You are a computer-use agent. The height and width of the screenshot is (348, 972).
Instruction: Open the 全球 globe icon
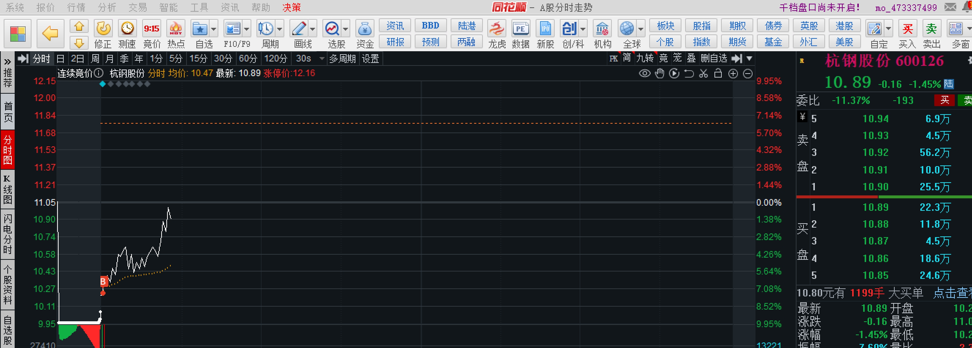(627, 29)
